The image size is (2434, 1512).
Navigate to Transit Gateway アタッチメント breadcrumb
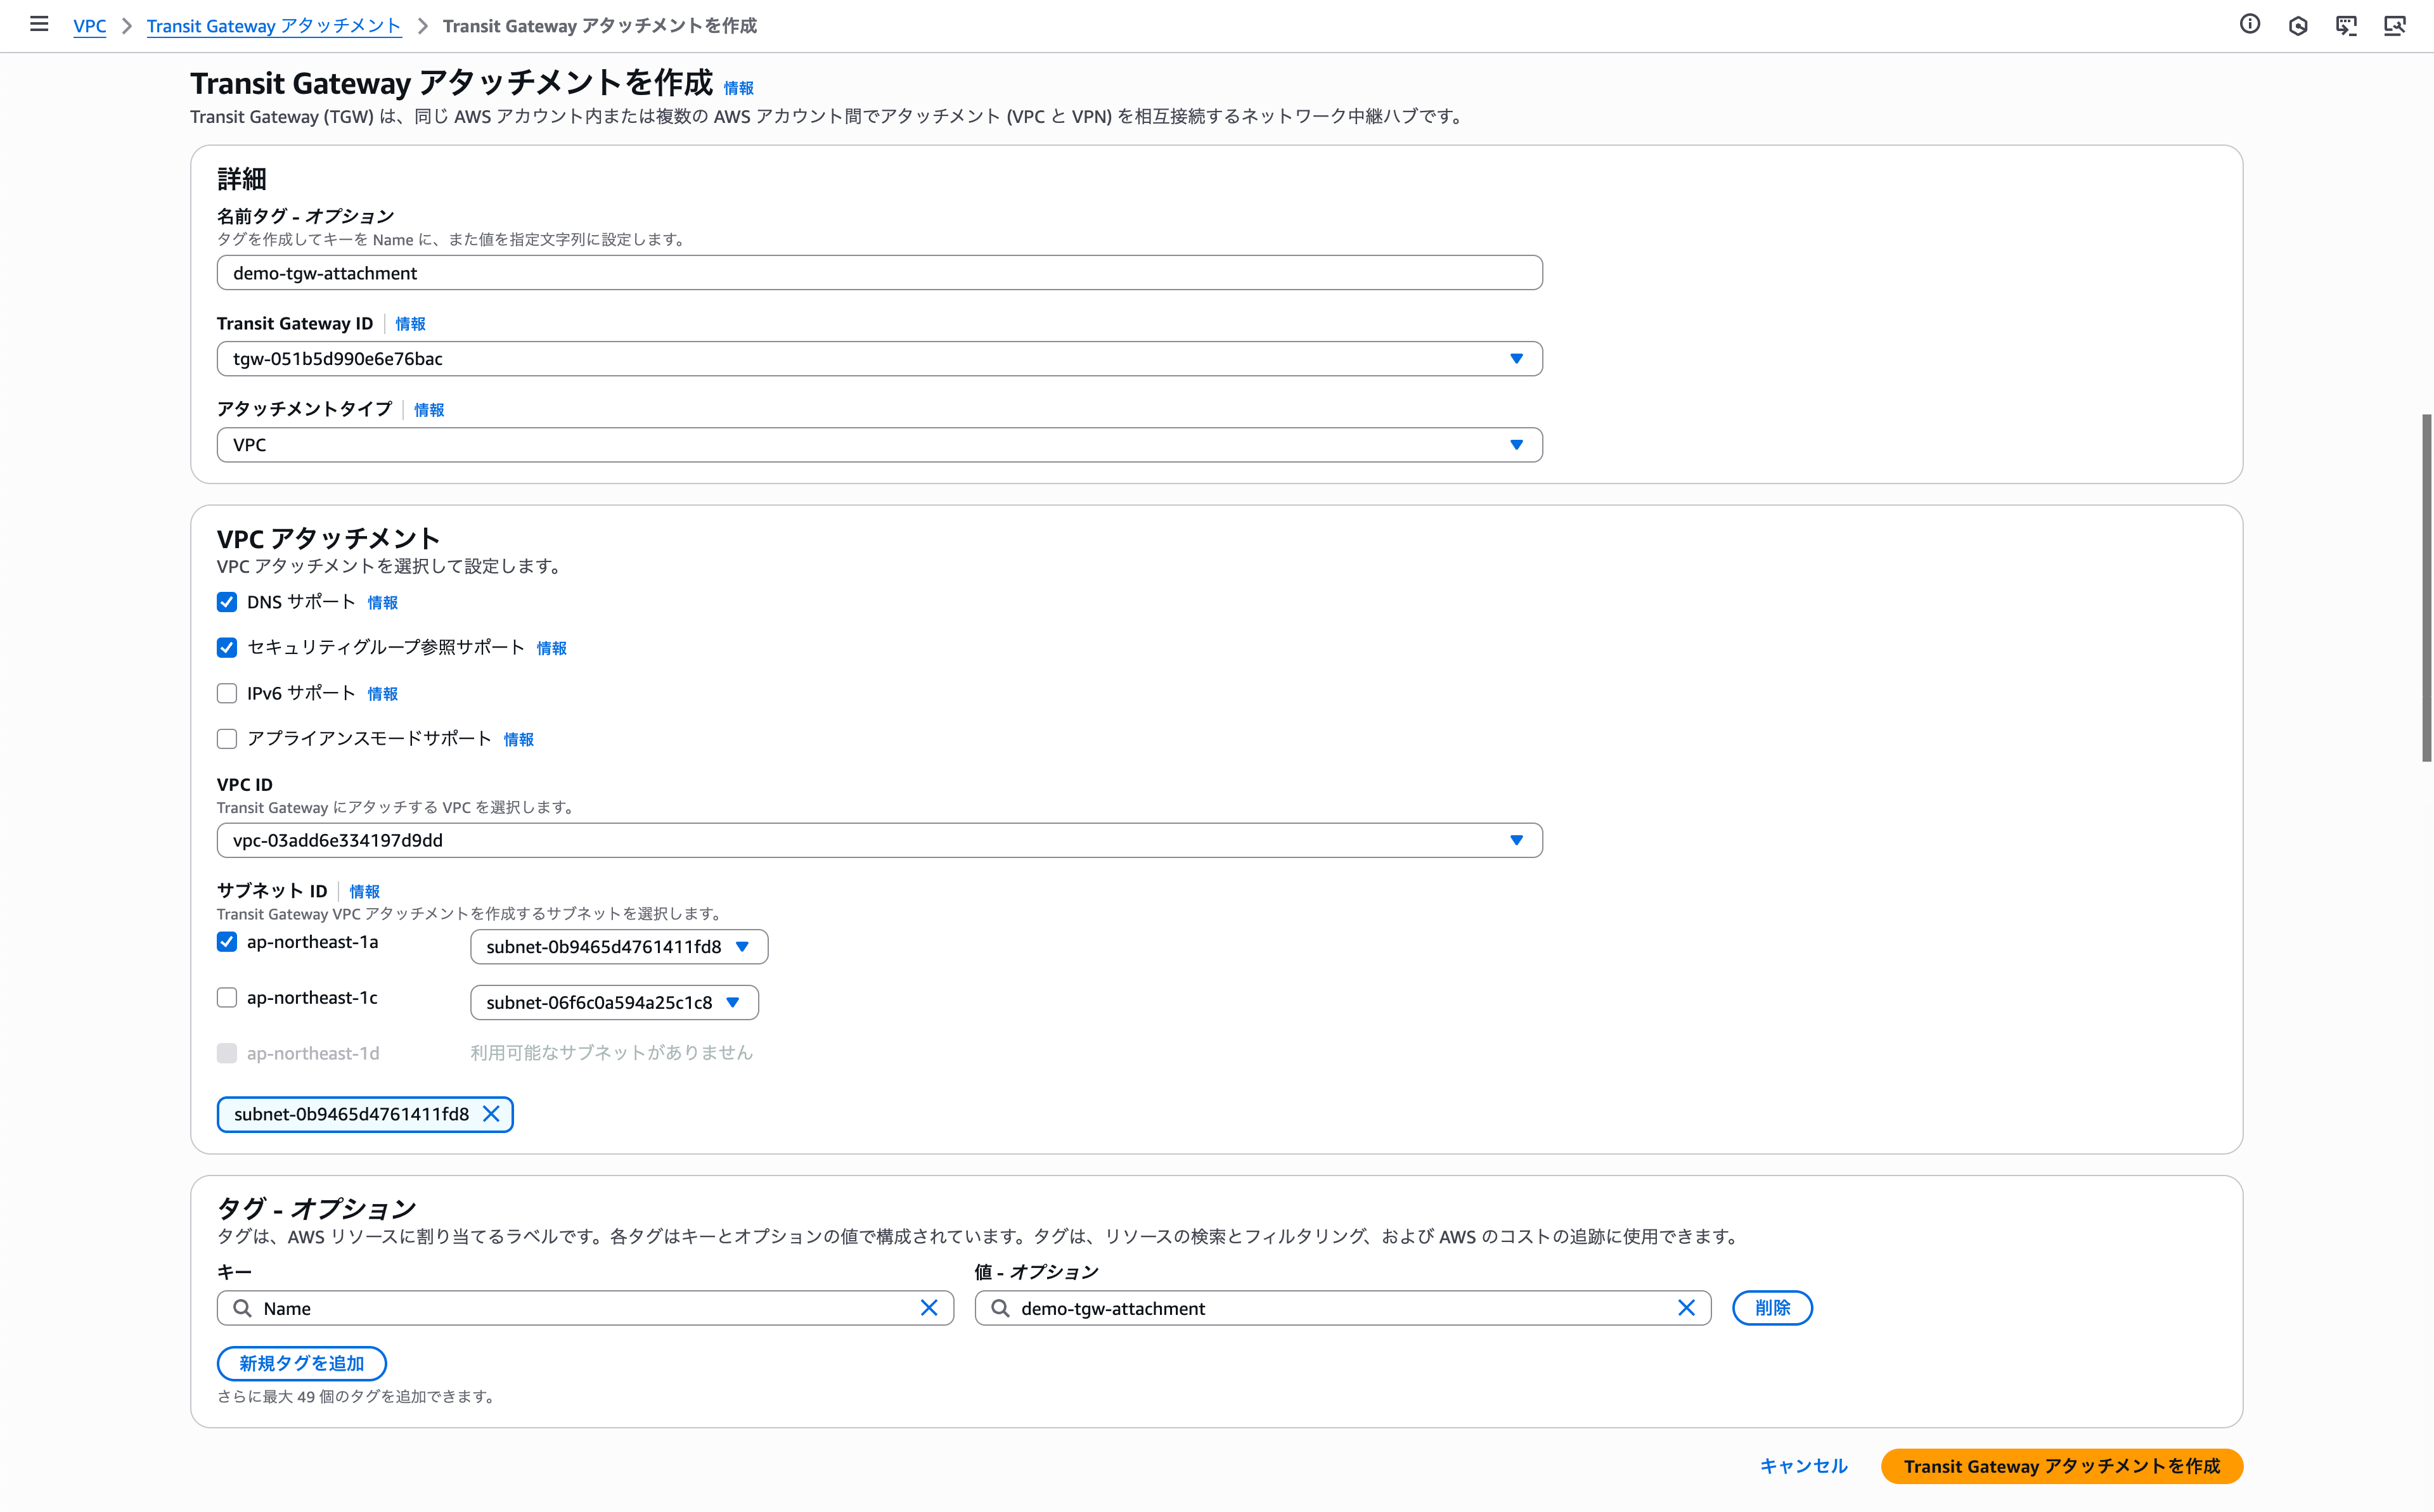click(x=273, y=26)
